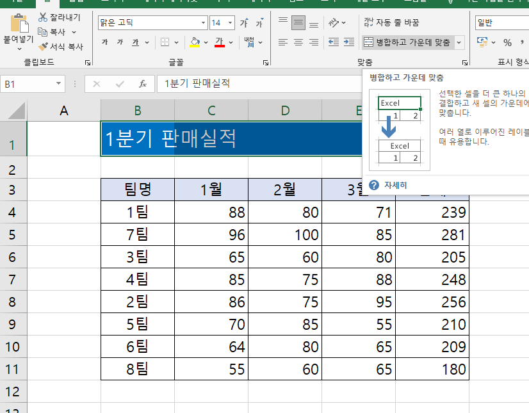529x413 pixels.
Task: Toggle italic (기울임꼴) formatting
Action: point(120,42)
